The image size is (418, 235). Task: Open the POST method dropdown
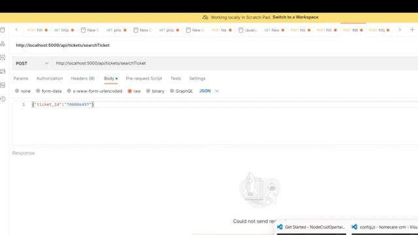click(32, 63)
